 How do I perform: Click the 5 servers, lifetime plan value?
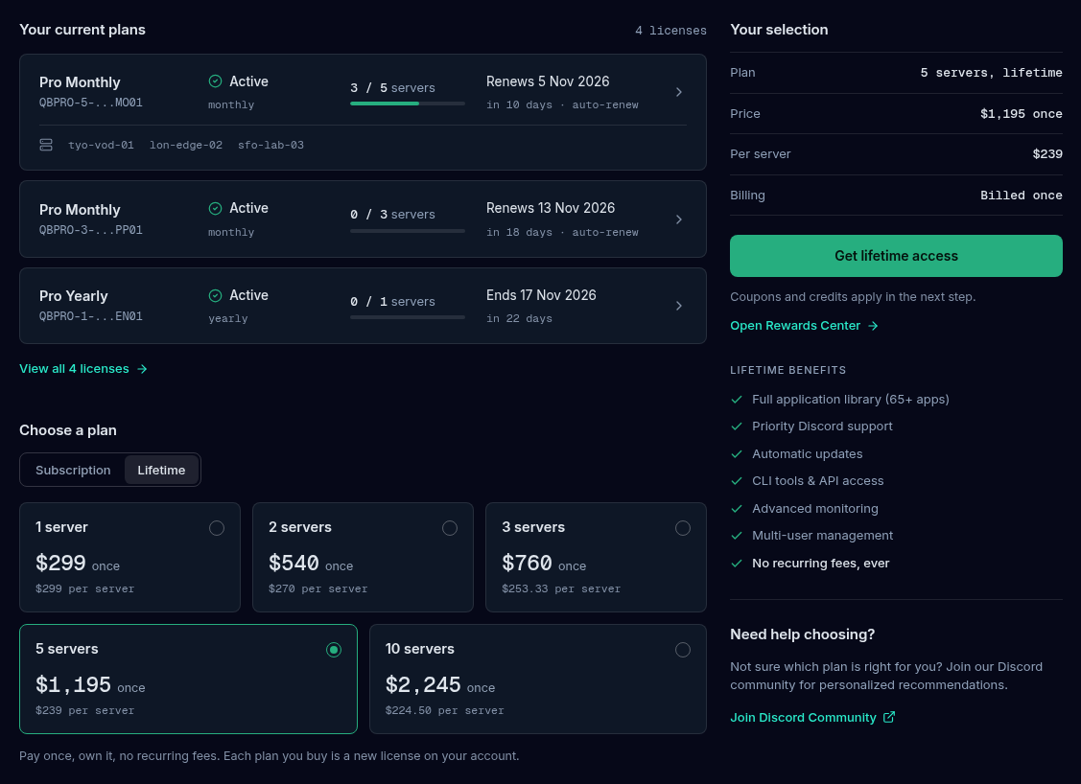pyautogui.click(x=991, y=72)
